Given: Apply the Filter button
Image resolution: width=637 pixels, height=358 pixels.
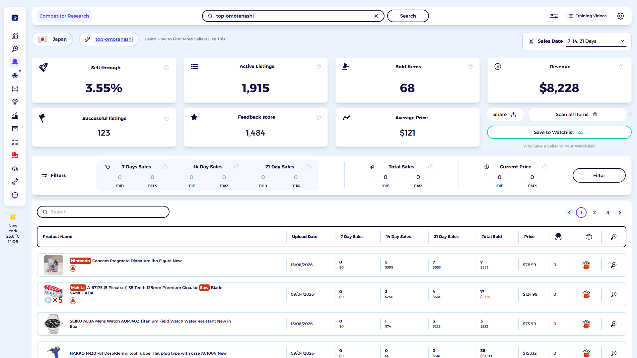Looking at the screenshot, I should tap(599, 175).
